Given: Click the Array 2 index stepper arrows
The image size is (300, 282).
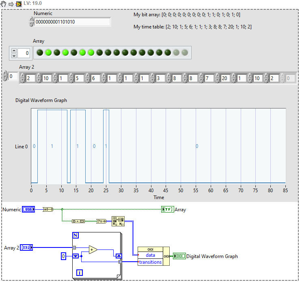Looking at the screenshot, I should click(5, 76).
